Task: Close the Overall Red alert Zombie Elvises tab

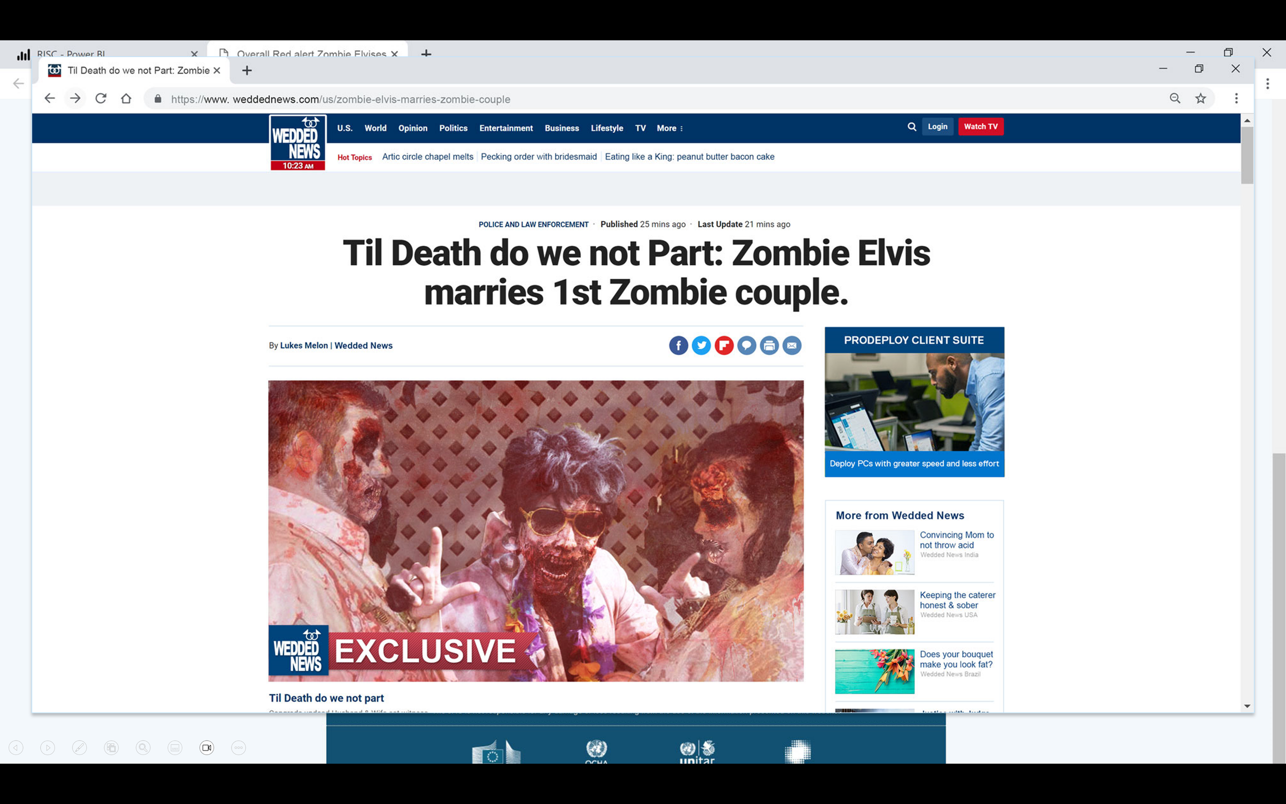Action: (x=394, y=53)
